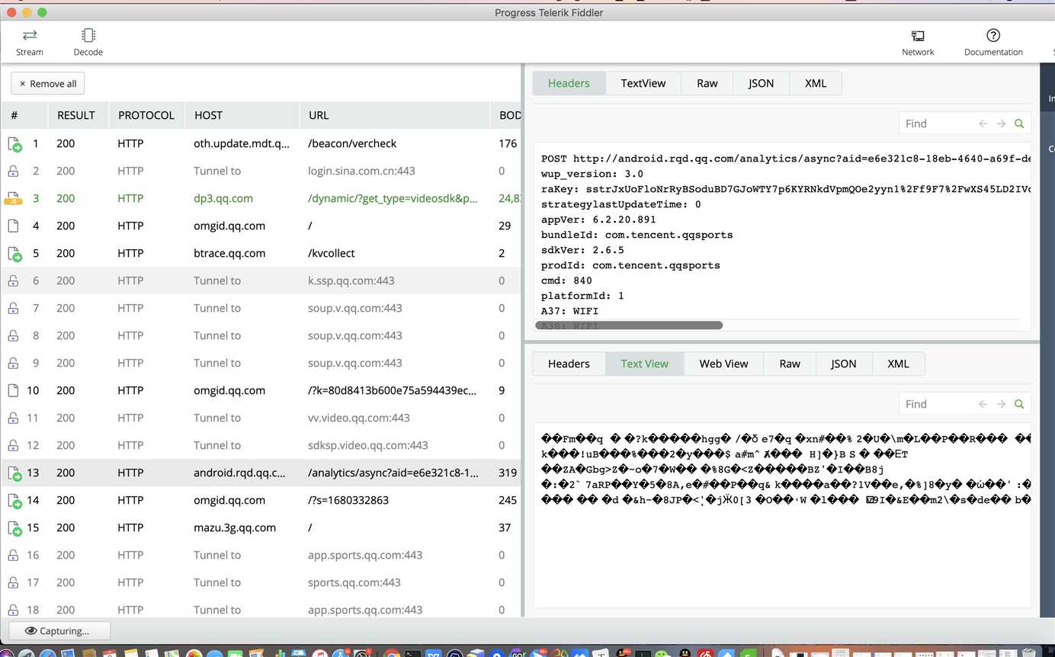The image size is (1055, 657).
Task: Switch to request TextView tab
Action: click(x=643, y=83)
